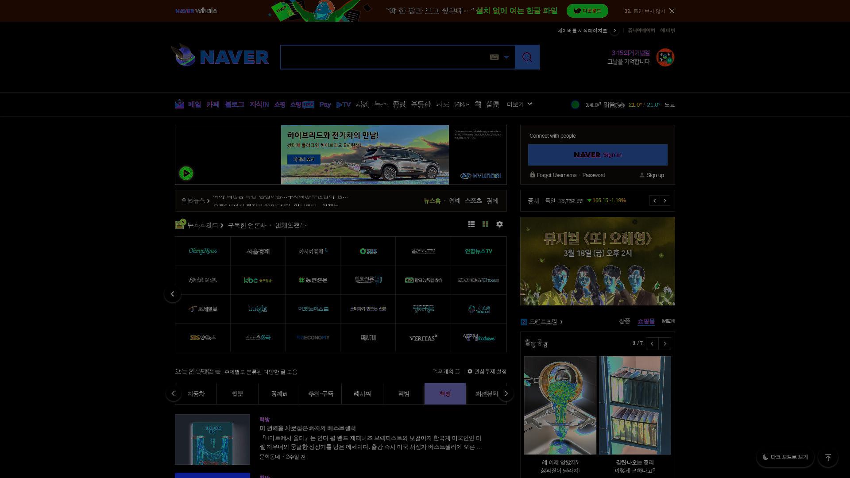
Task: Play the ad video with green play button
Action: pyautogui.click(x=186, y=173)
